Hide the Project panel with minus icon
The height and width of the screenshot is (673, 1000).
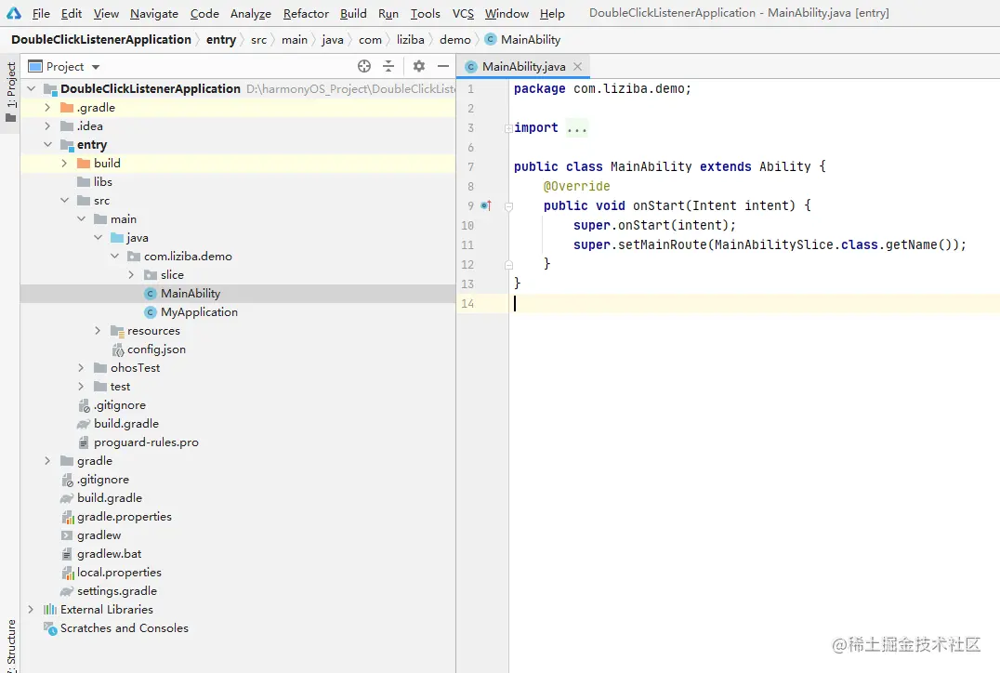443,66
